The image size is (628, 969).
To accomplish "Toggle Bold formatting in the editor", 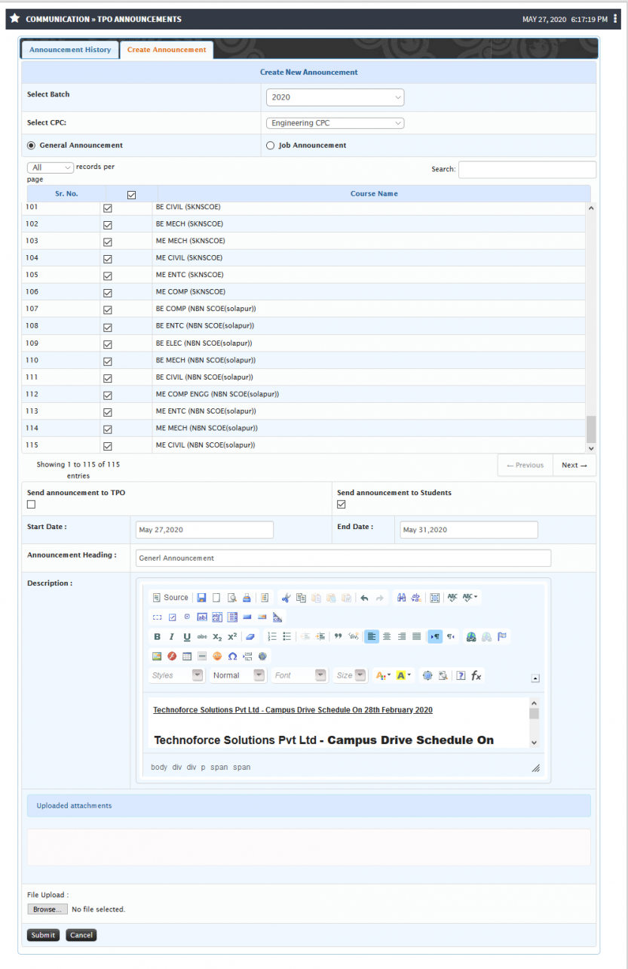I will pyautogui.click(x=157, y=637).
